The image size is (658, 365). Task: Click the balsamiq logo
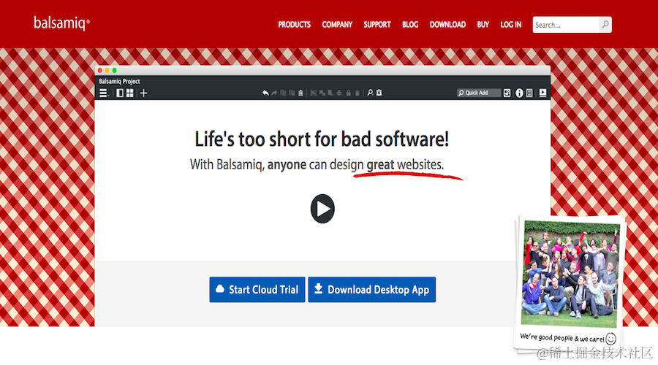(61, 23)
